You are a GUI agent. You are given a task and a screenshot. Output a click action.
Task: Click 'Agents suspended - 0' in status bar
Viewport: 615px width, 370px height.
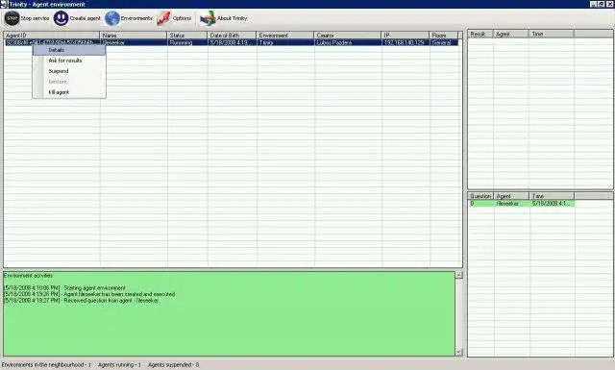(x=173, y=364)
